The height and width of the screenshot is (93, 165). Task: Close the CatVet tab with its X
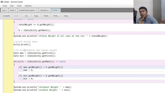click(59, 10)
